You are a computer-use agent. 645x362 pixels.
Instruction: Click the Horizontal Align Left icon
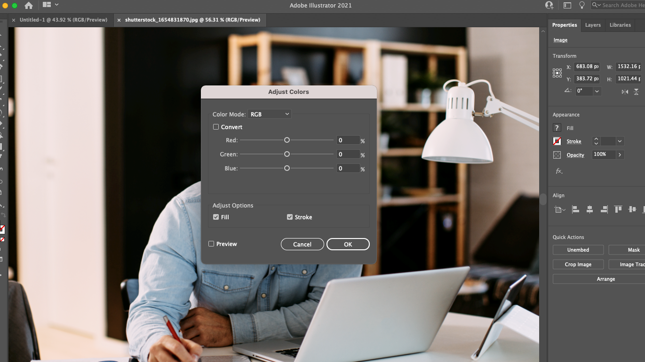[575, 209]
